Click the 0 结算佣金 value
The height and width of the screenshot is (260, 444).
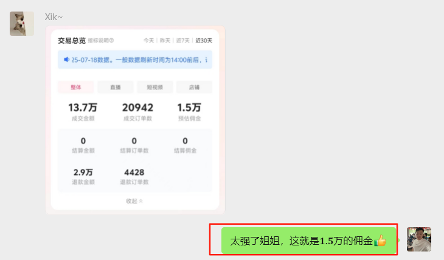pyautogui.click(x=185, y=140)
